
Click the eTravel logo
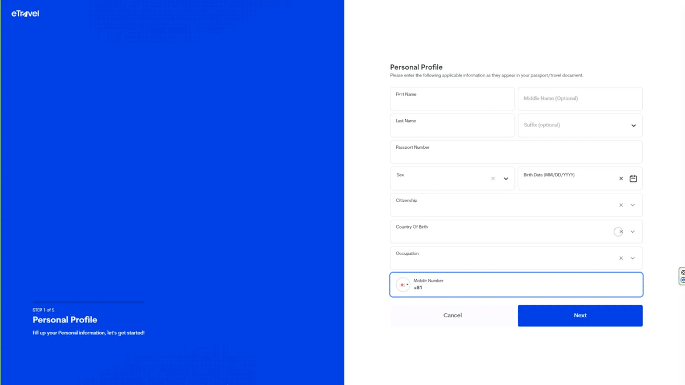point(25,14)
